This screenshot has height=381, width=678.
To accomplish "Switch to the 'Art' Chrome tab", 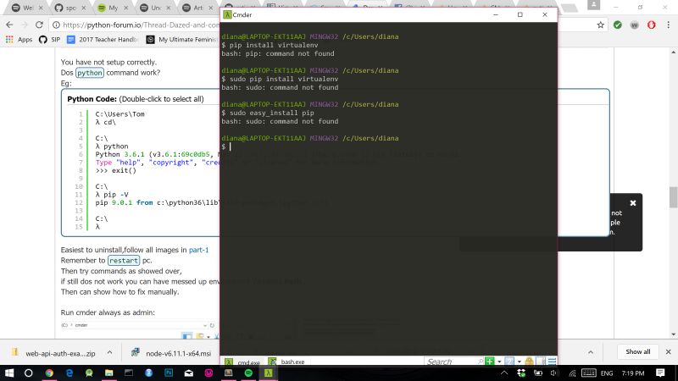I will coord(197,8).
